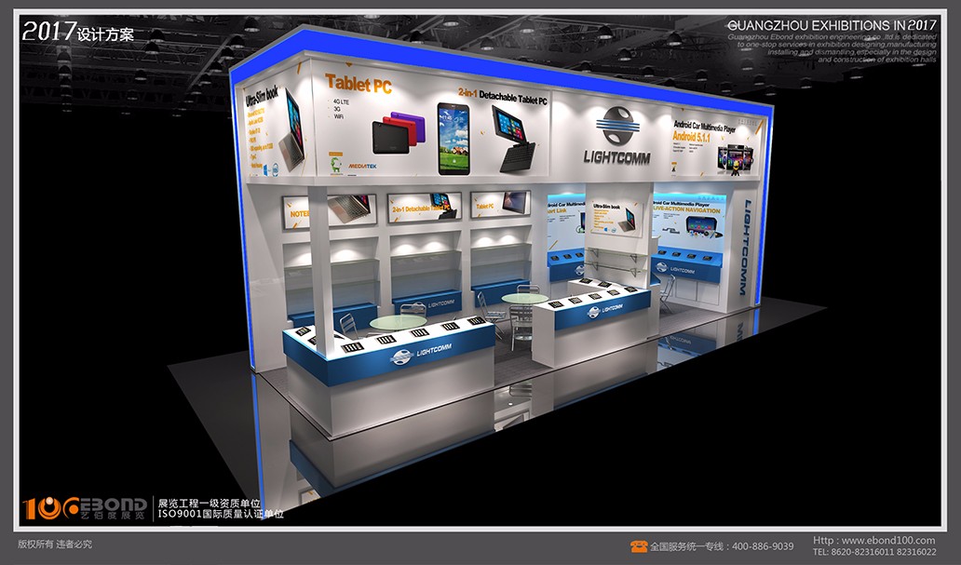Image resolution: width=961 pixels, height=565 pixels.
Task: Click the 'LIVE-ACTION NAVIGATION' poster text
Action: point(687,209)
